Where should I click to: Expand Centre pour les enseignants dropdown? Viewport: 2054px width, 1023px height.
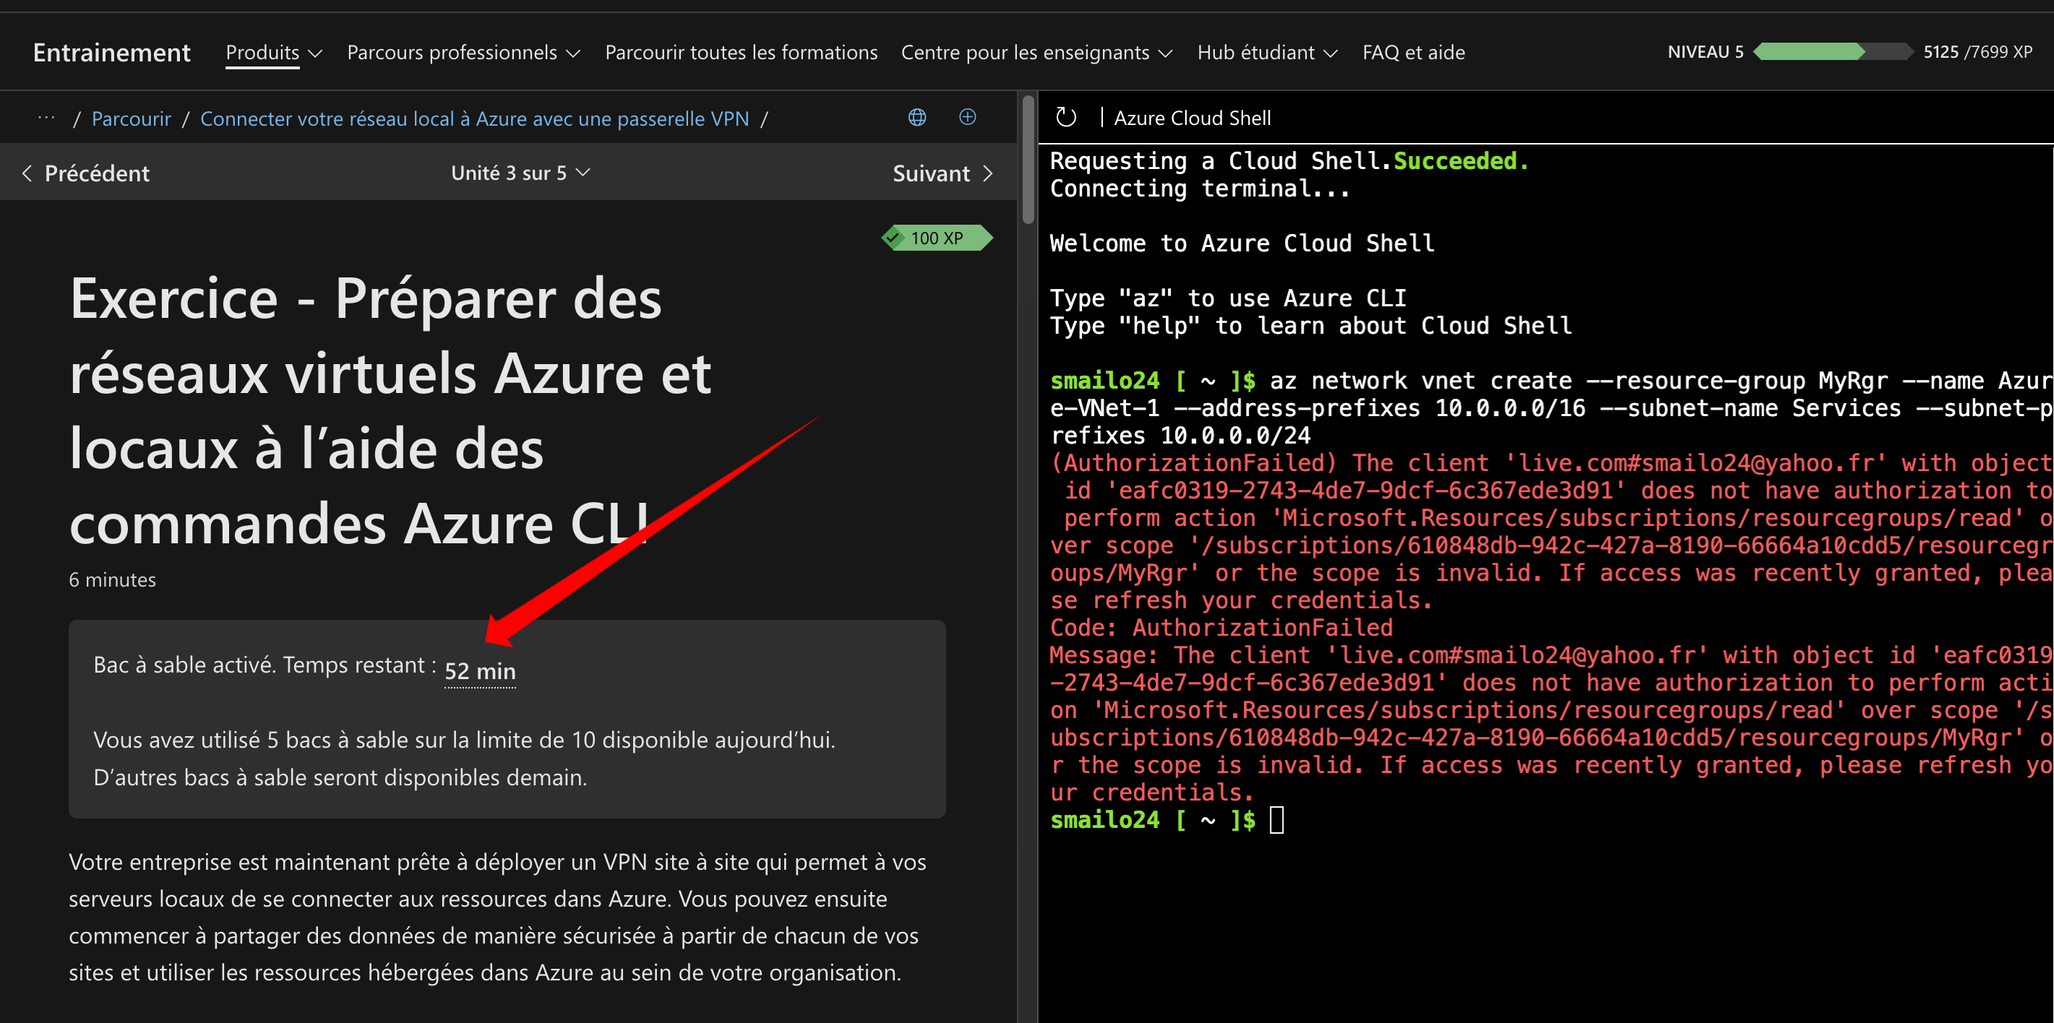[1036, 52]
